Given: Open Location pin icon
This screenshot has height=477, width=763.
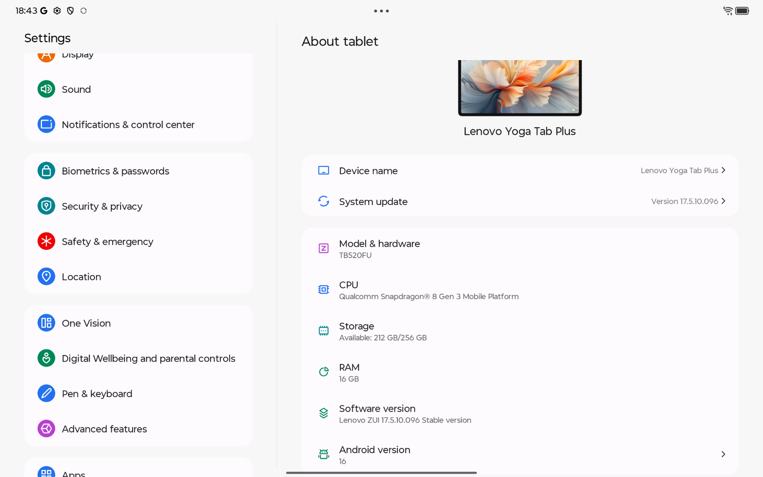Looking at the screenshot, I should (x=46, y=277).
